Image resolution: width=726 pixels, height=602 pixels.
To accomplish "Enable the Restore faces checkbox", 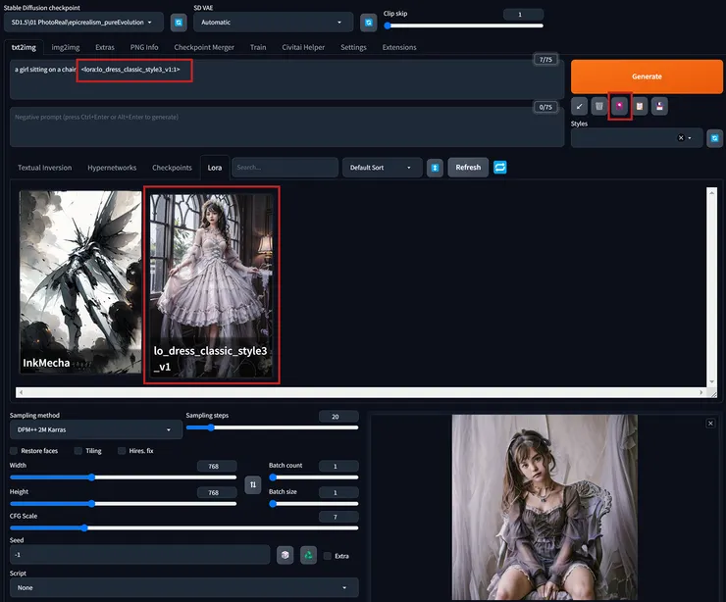I will (15, 451).
